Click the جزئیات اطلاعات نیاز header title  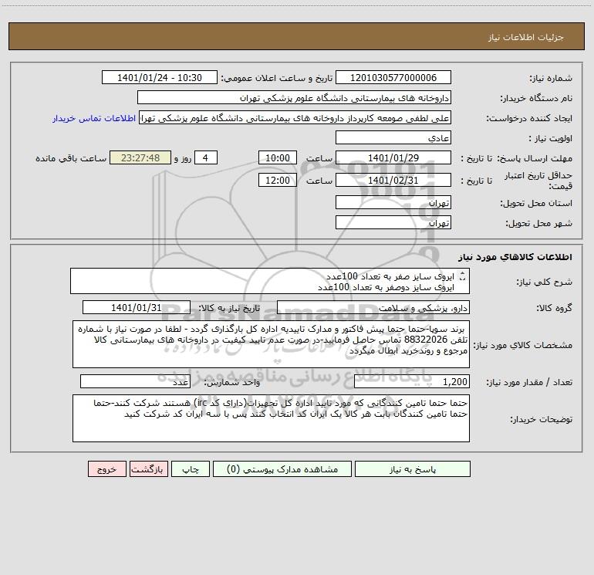coord(526,37)
